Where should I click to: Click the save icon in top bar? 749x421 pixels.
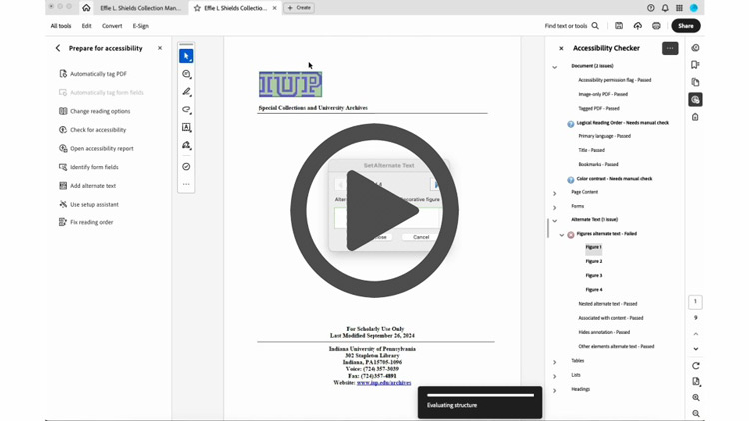pos(619,26)
